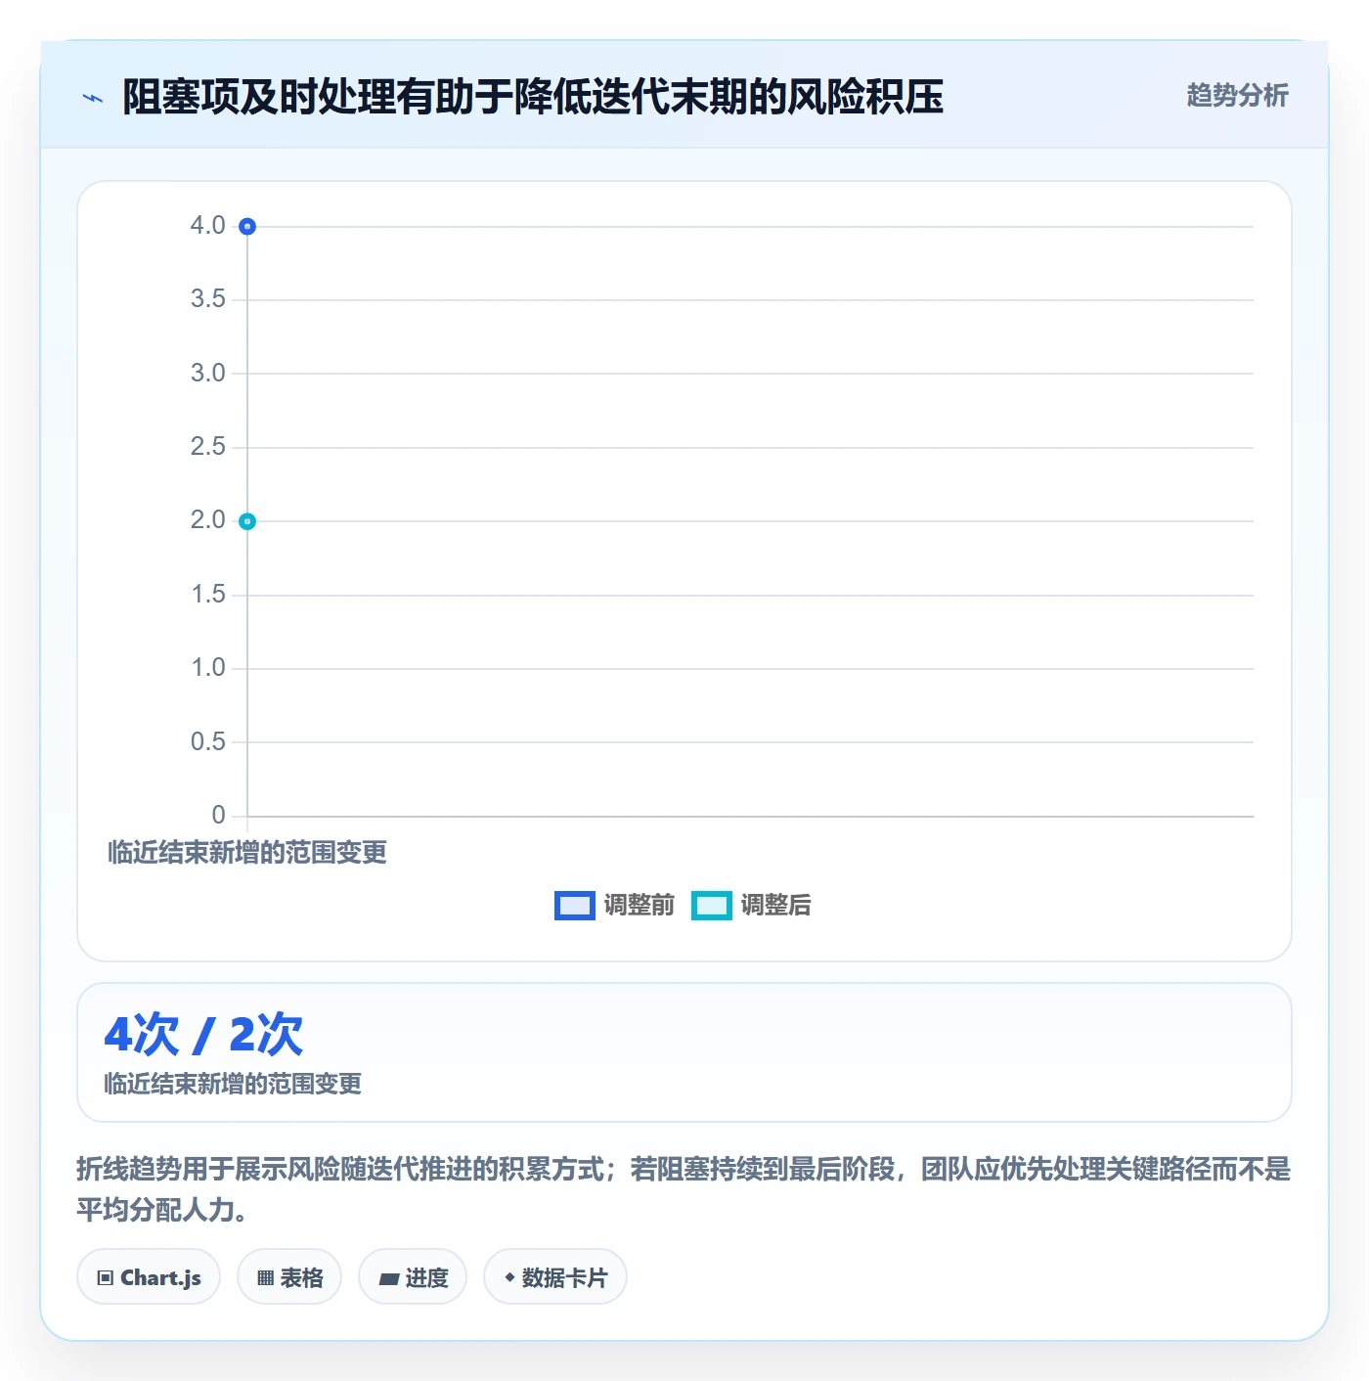
Task: Click the teal data point at 2.0
Action: pos(247,521)
